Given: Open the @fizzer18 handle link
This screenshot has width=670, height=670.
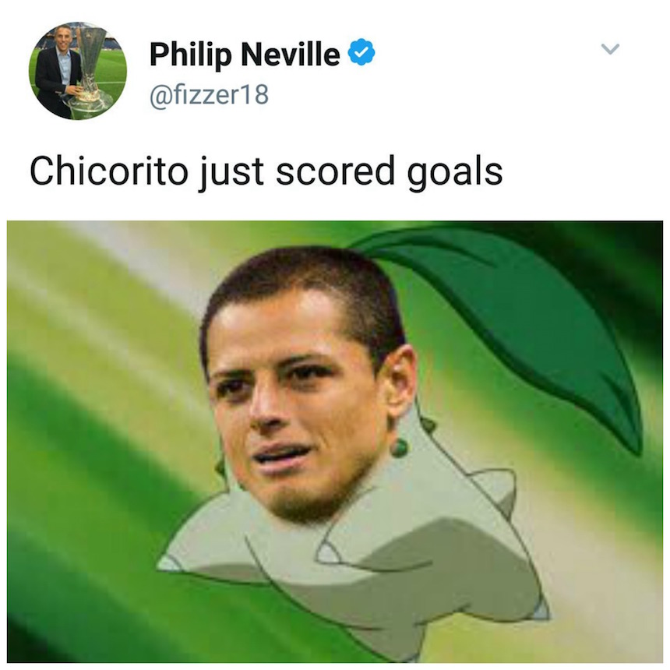Looking at the screenshot, I should 209,94.
